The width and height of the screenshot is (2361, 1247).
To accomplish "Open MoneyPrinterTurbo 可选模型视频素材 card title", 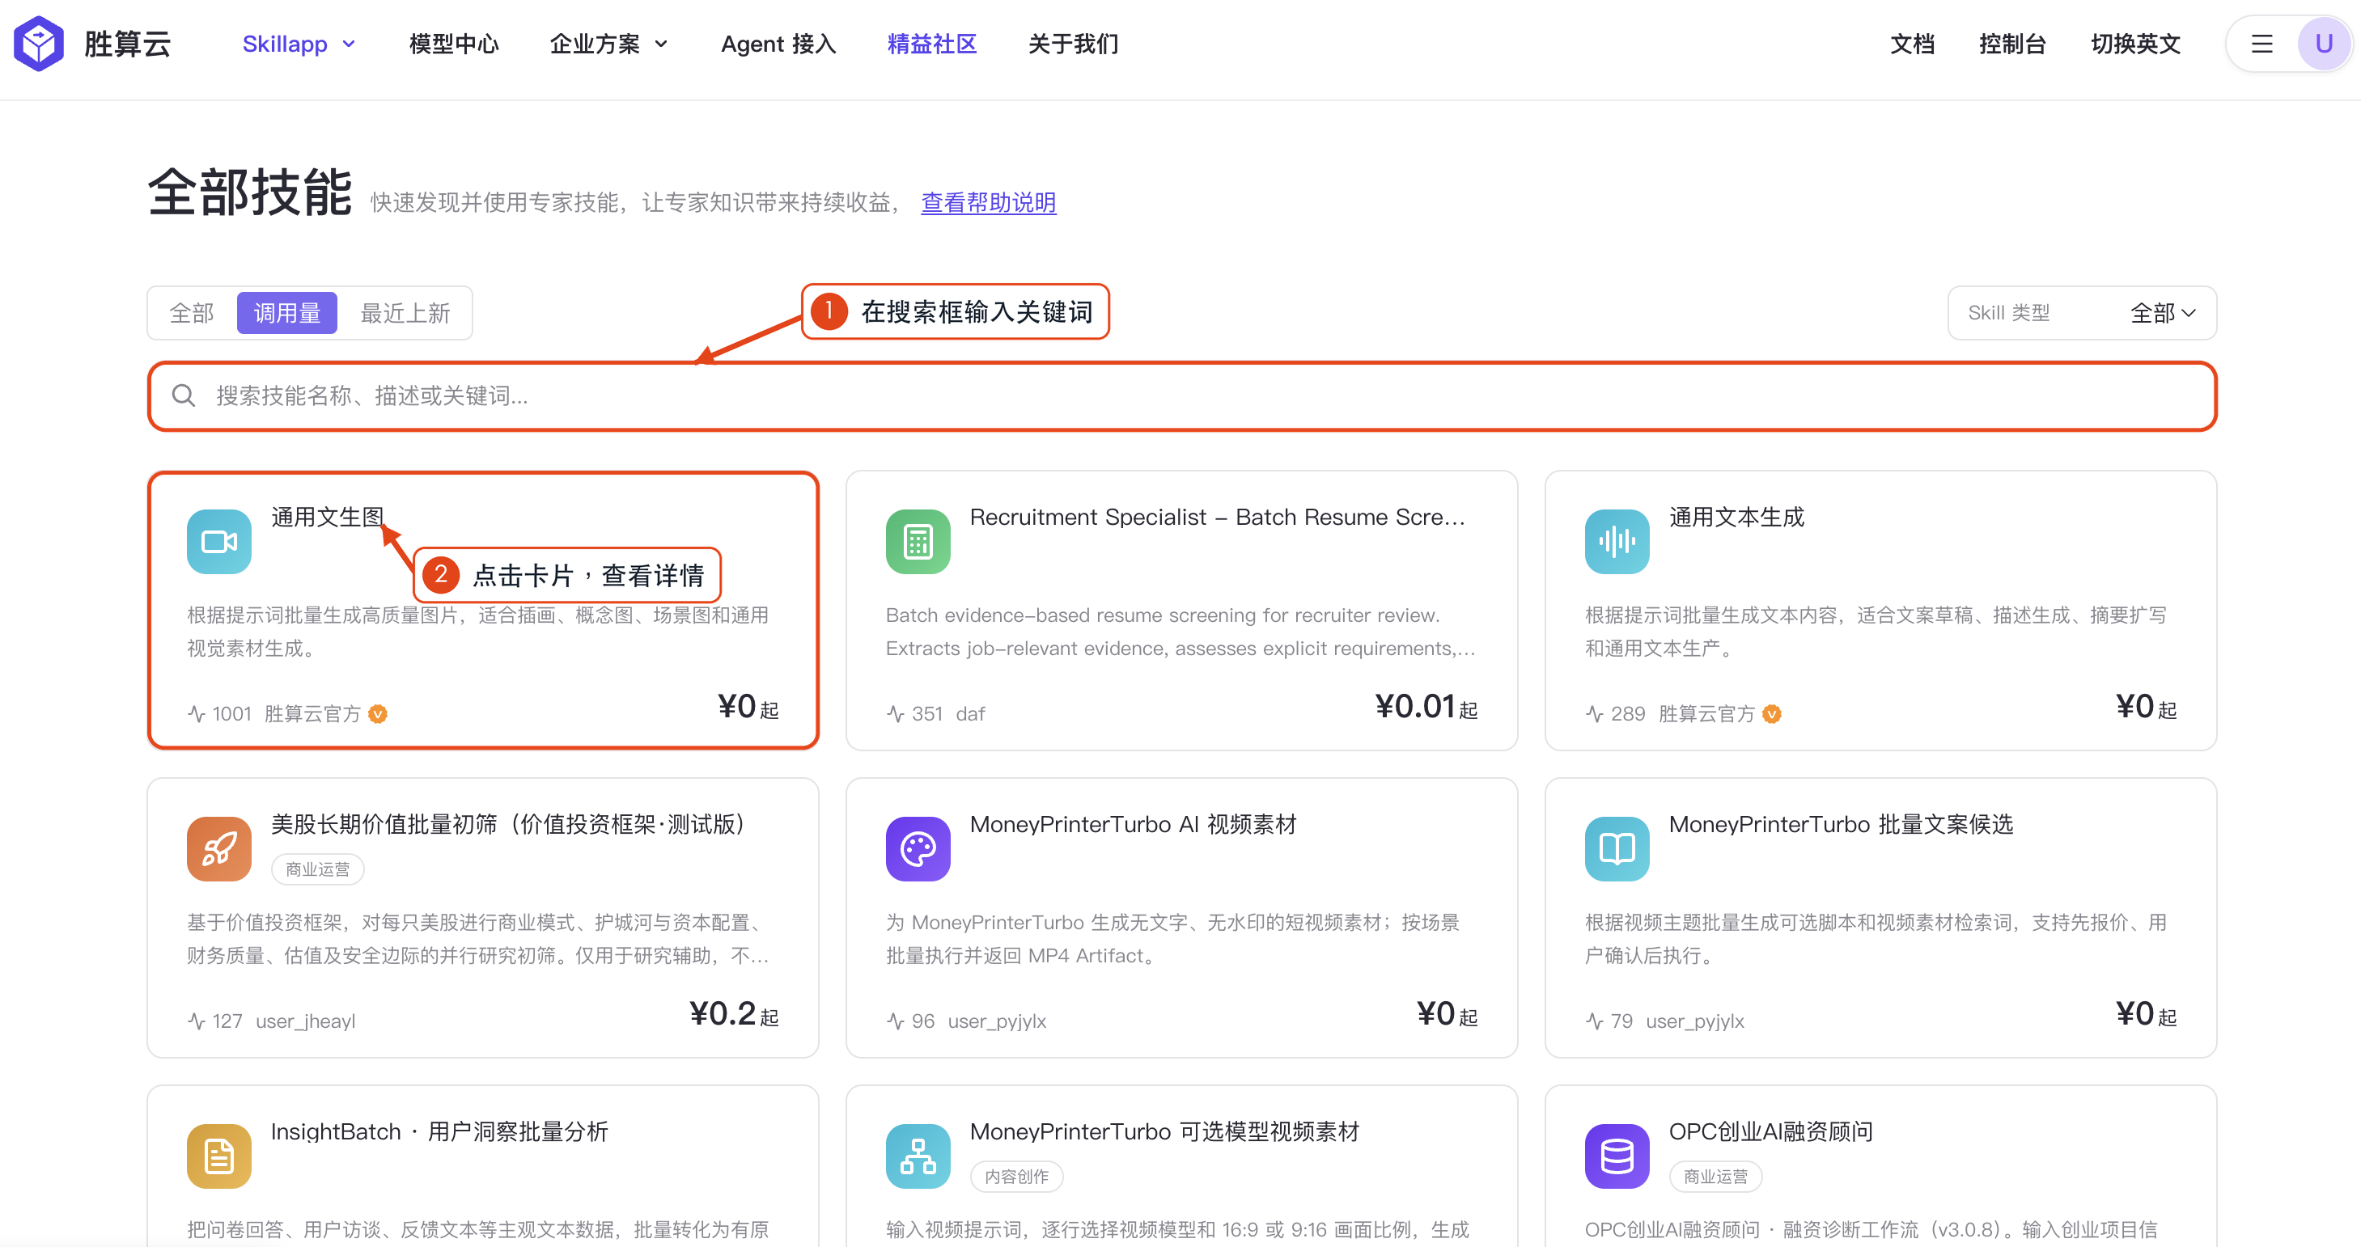I will pyautogui.click(x=1164, y=1131).
